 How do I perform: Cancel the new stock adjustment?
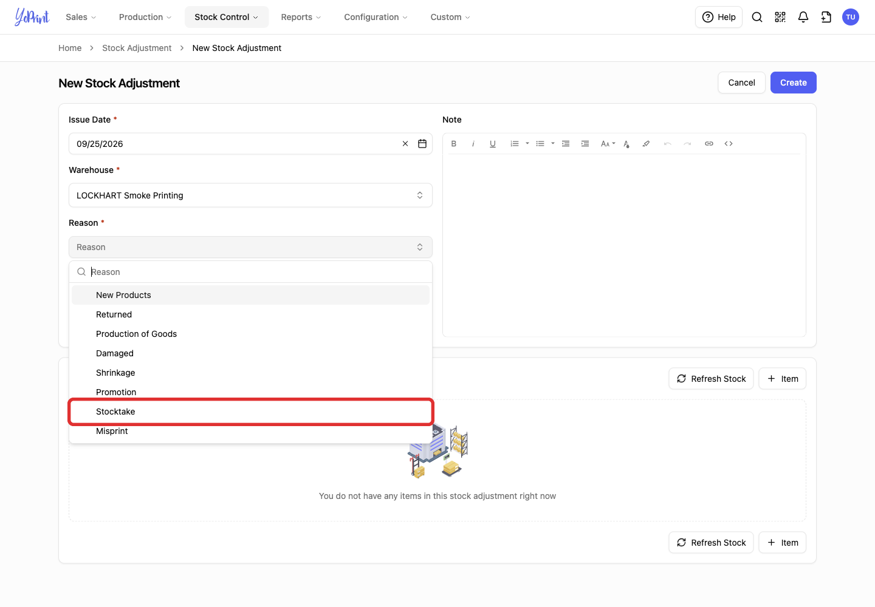click(742, 83)
